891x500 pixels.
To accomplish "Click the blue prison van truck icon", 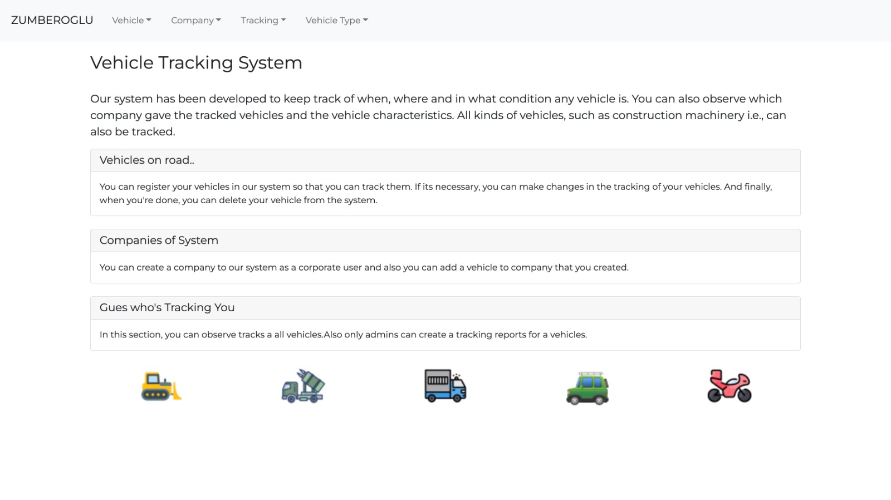I will tap(445, 386).
